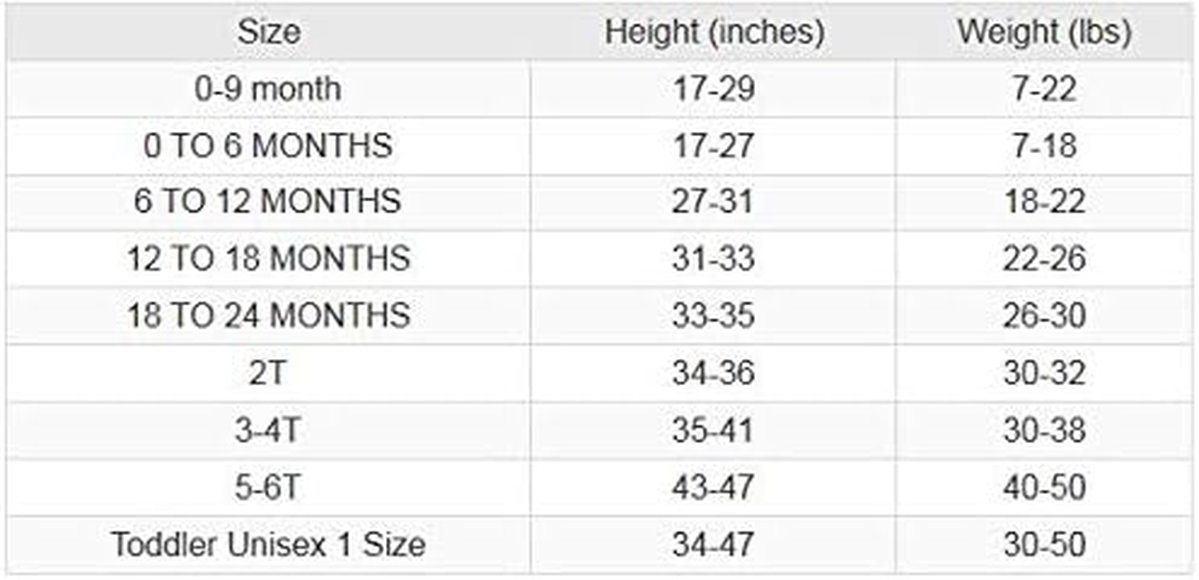Click the 30-32 weight value
The width and height of the screenshot is (1199, 580).
pos(1044,373)
